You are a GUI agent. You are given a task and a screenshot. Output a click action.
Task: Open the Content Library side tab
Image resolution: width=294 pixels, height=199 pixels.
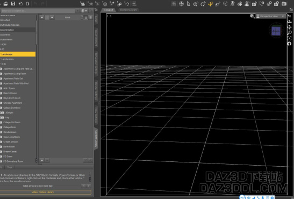(x=96, y=138)
